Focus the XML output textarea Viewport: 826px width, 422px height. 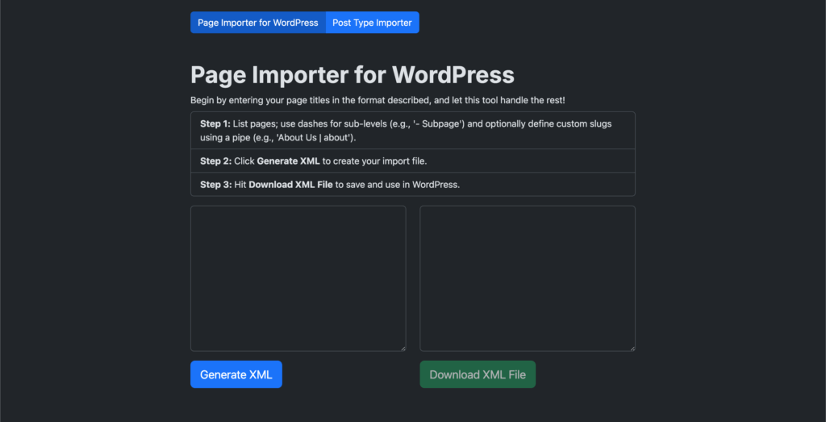[x=528, y=278]
